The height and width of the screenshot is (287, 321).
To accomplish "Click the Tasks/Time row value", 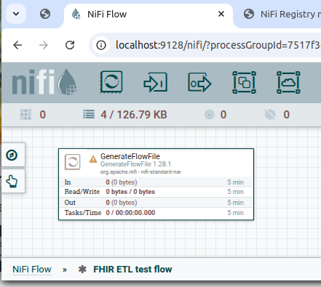I will coord(130,213).
